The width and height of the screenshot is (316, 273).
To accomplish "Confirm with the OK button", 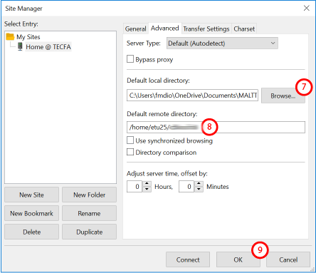I will [238, 259].
